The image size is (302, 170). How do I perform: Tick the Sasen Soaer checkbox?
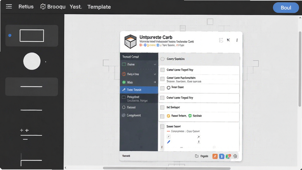click(x=162, y=127)
